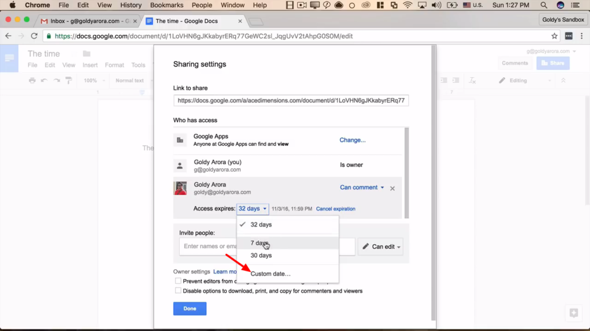Select 30 days expiration option
The width and height of the screenshot is (590, 331).
click(x=288, y=256)
